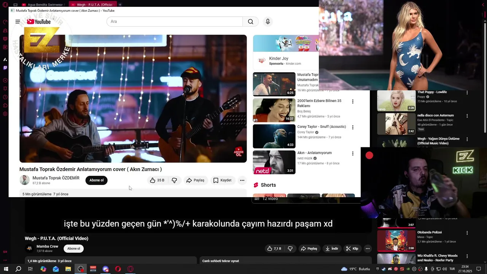This screenshot has height=274, width=487.
Task: Open more actions menu beside Kaydet
Action: (242, 180)
